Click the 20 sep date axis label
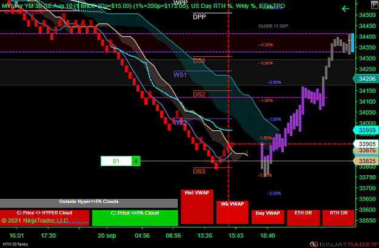 [107, 236]
